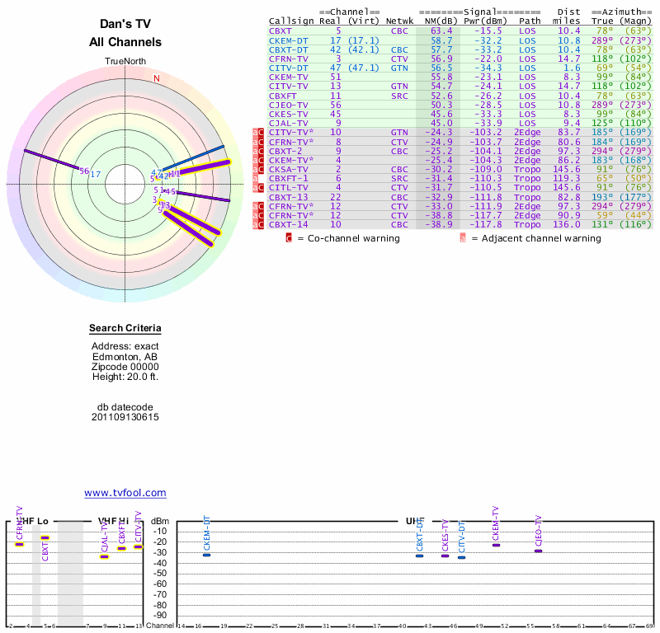Click the red co-channel warning legend icon
Viewport: 660px width, 633px height.
289,238
